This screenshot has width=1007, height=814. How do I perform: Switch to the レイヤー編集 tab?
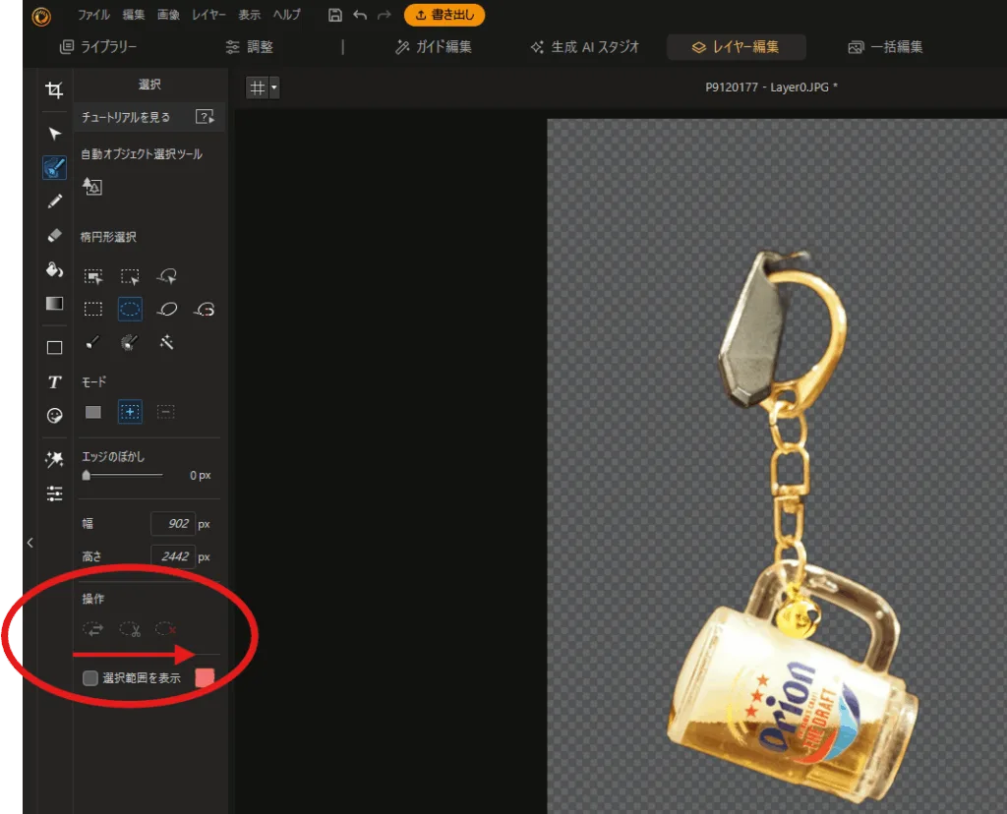[x=736, y=47]
